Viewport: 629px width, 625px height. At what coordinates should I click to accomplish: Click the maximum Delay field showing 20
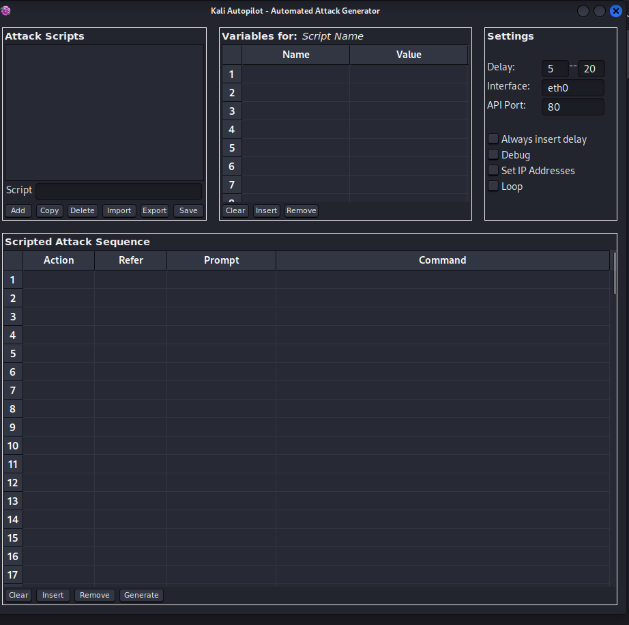pyautogui.click(x=591, y=69)
